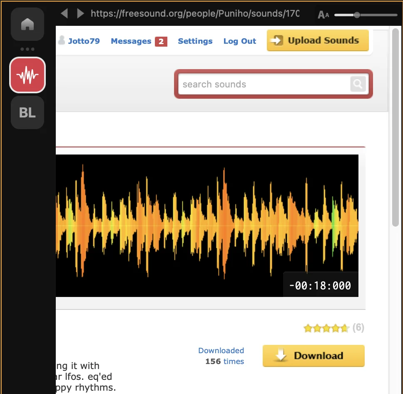Open the Home sidebar icon
This screenshot has width=403, height=394.
(27, 24)
